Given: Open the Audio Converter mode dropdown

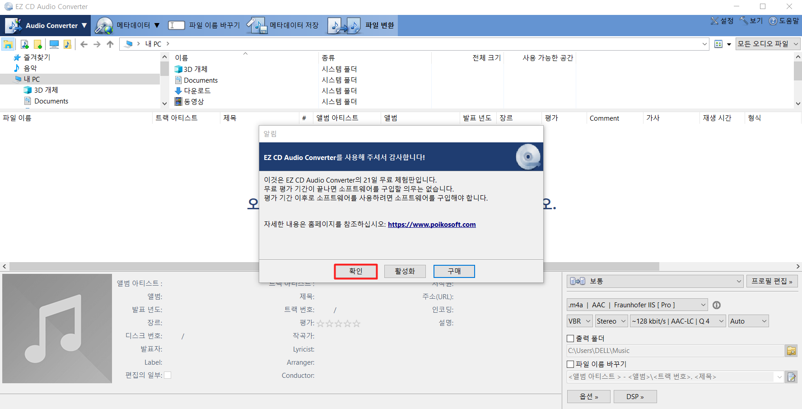Looking at the screenshot, I should (46, 25).
